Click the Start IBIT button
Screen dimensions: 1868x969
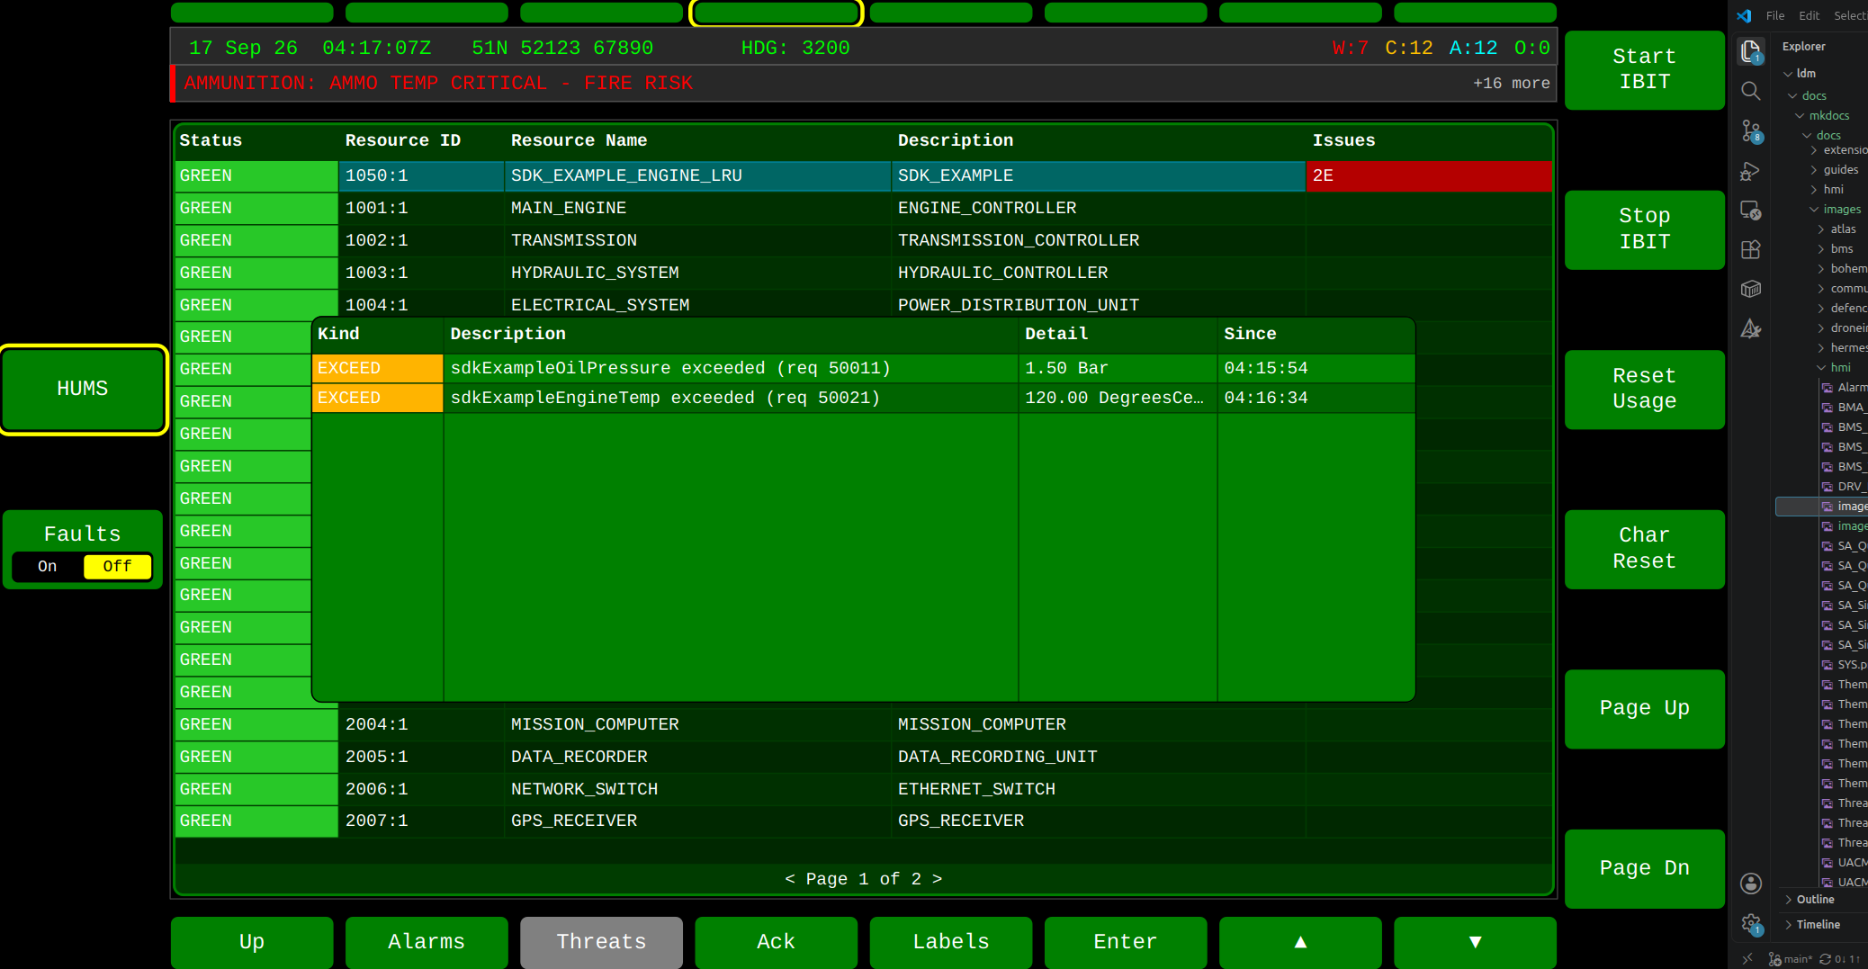[1644, 69]
